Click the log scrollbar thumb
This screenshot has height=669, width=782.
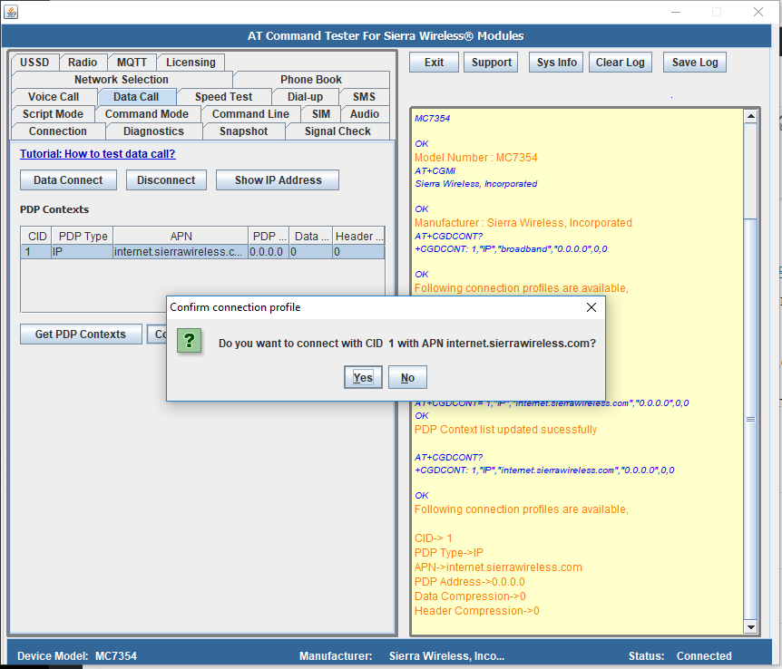click(750, 419)
